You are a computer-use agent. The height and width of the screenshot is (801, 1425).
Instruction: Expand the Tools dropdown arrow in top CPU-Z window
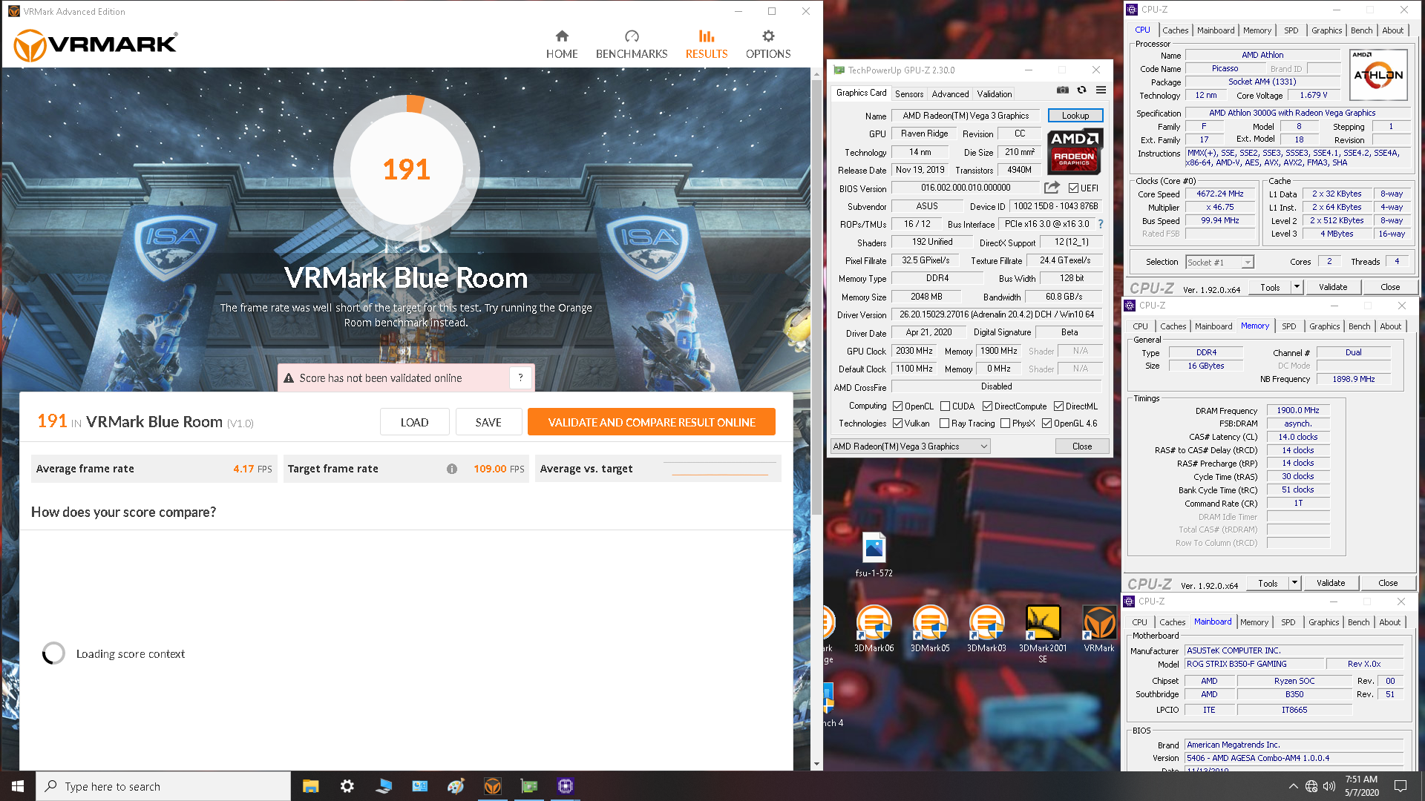[1297, 287]
